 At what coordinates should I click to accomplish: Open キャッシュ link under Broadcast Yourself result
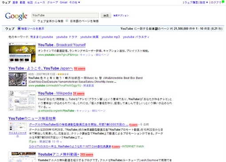(x=86, y=55)
